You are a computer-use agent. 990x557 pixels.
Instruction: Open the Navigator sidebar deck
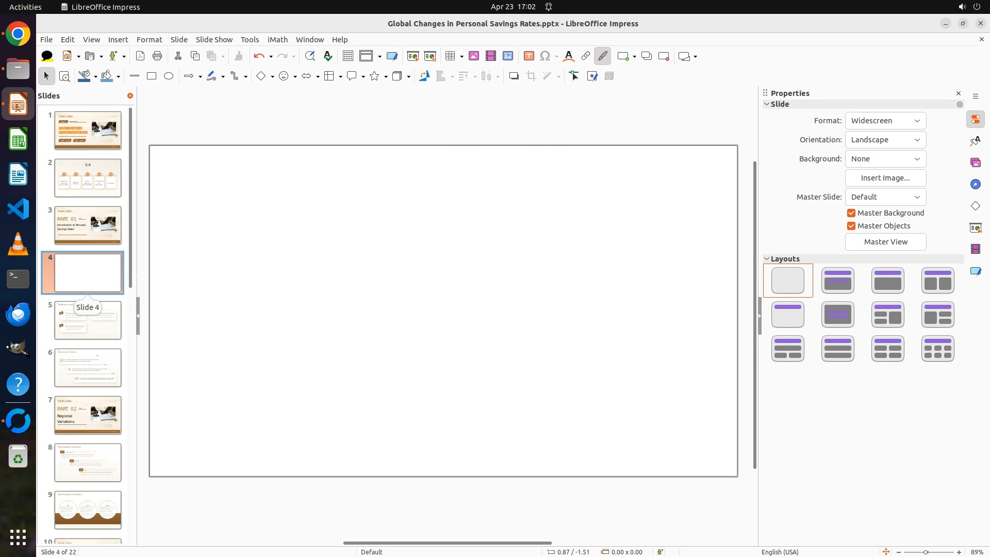tap(975, 185)
